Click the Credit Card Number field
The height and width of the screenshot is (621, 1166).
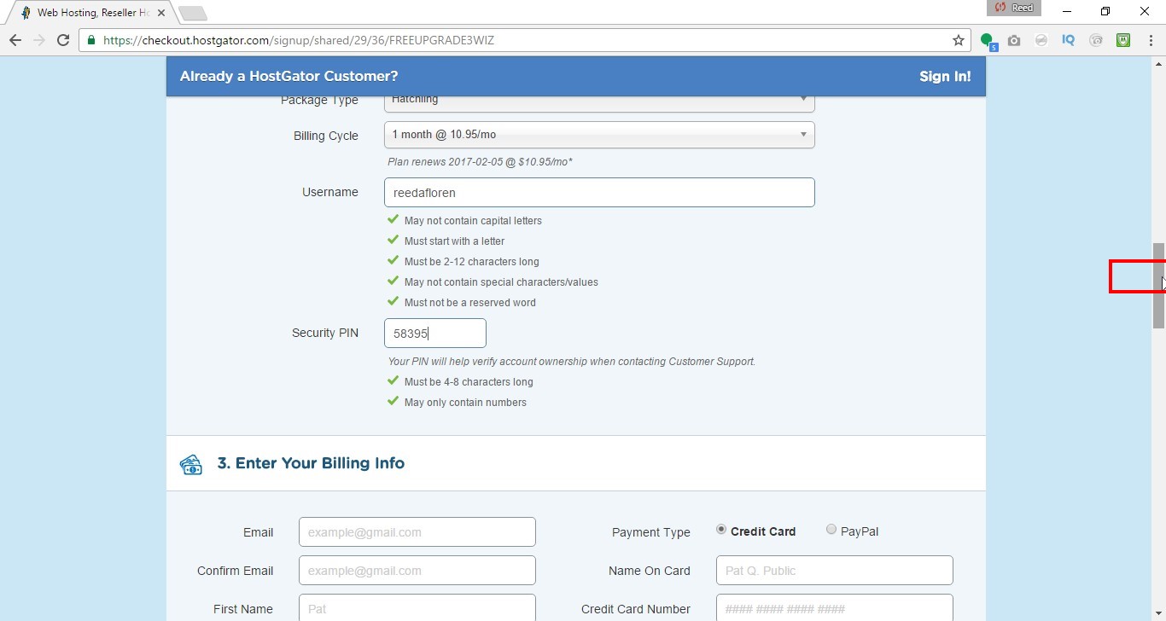[x=835, y=608]
